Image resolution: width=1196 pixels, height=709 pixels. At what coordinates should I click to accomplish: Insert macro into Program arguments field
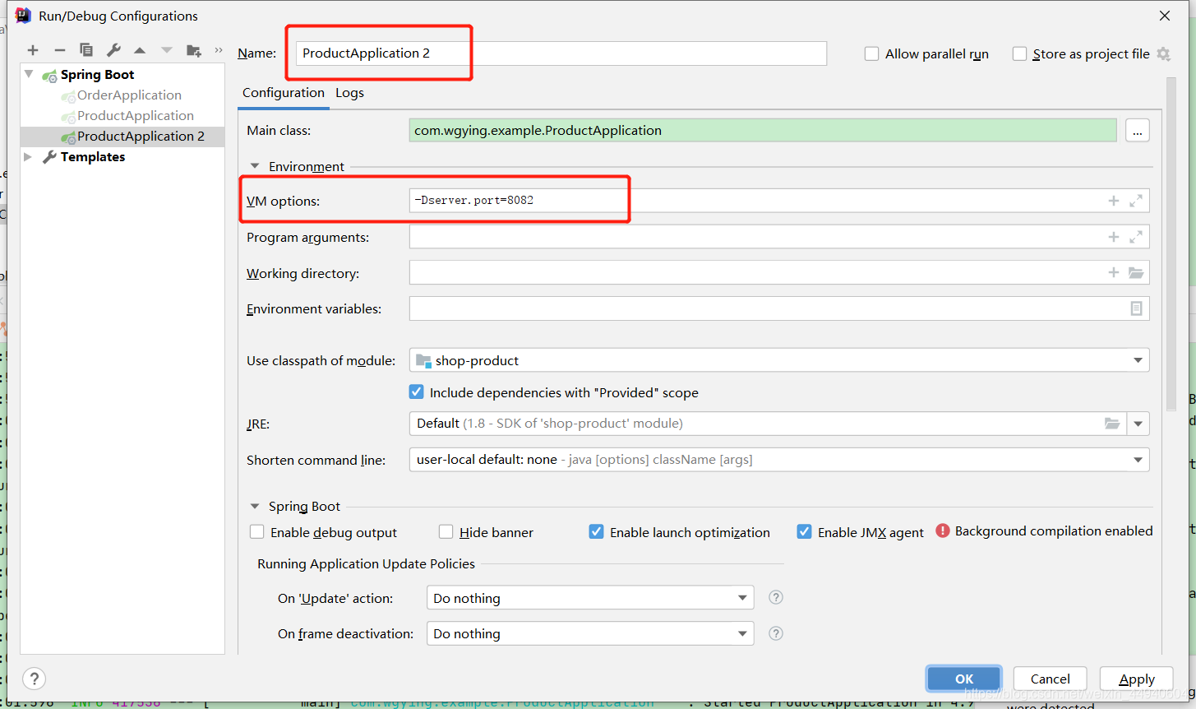pos(1114,237)
